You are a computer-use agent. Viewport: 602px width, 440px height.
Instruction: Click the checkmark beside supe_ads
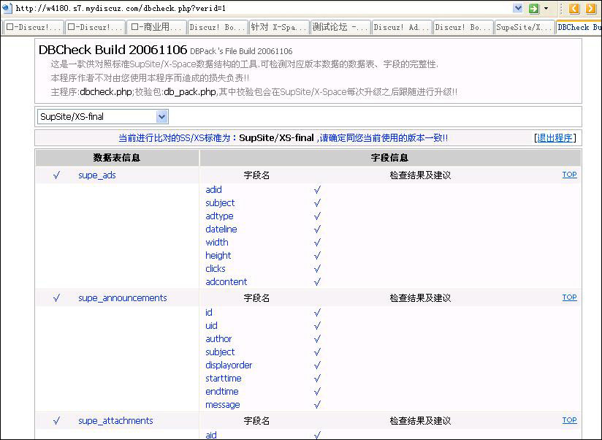pyautogui.click(x=57, y=175)
